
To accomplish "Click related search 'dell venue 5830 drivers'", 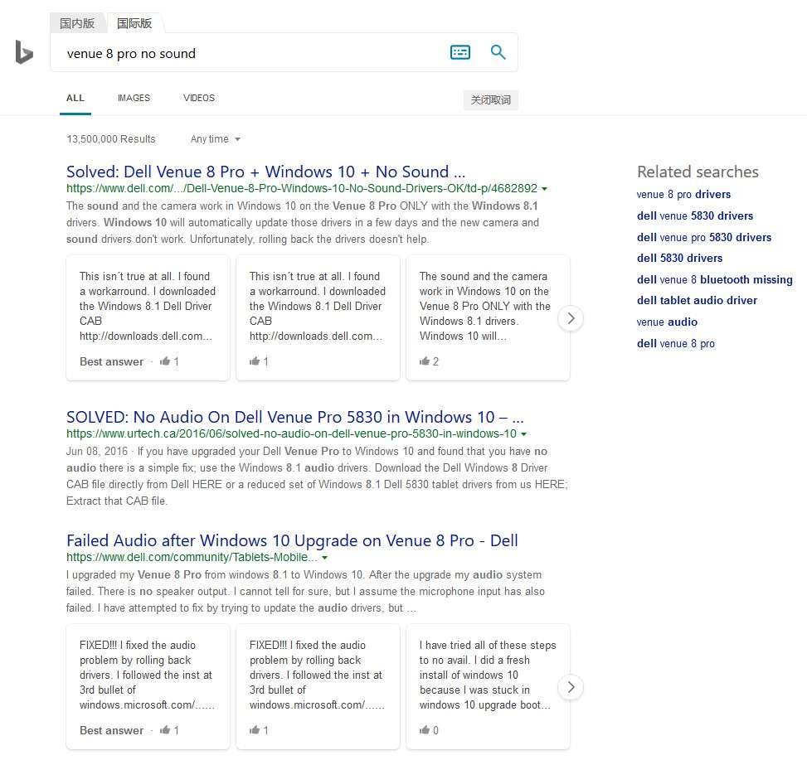I will pyautogui.click(x=695, y=216).
